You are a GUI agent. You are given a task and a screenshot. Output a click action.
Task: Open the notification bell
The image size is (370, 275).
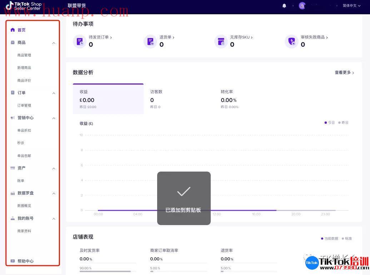point(284,6)
